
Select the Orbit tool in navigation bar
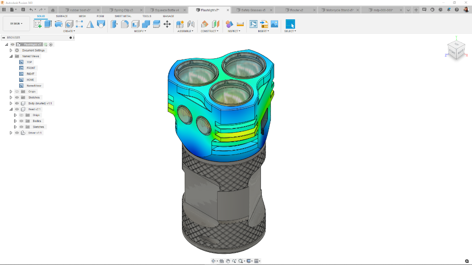[214, 260]
